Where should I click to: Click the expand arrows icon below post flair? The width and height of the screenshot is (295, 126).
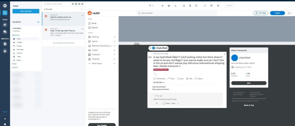(x=155, y=74)
